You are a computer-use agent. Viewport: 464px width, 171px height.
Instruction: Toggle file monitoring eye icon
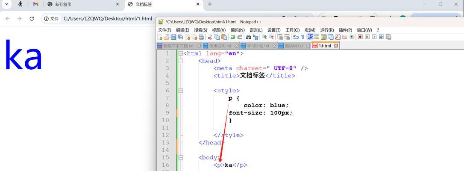(x=352, y=37)
